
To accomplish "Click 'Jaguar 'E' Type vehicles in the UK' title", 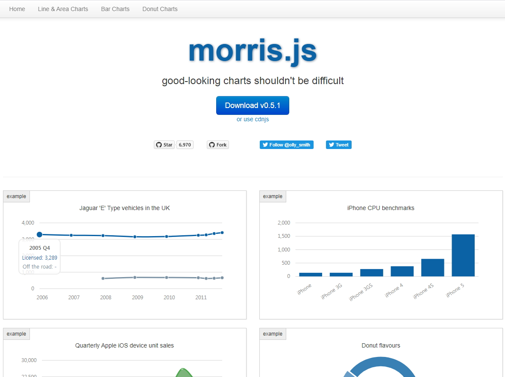I will pos(125,208).
